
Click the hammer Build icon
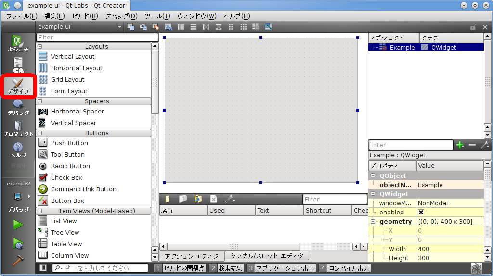tap(18, 260)
